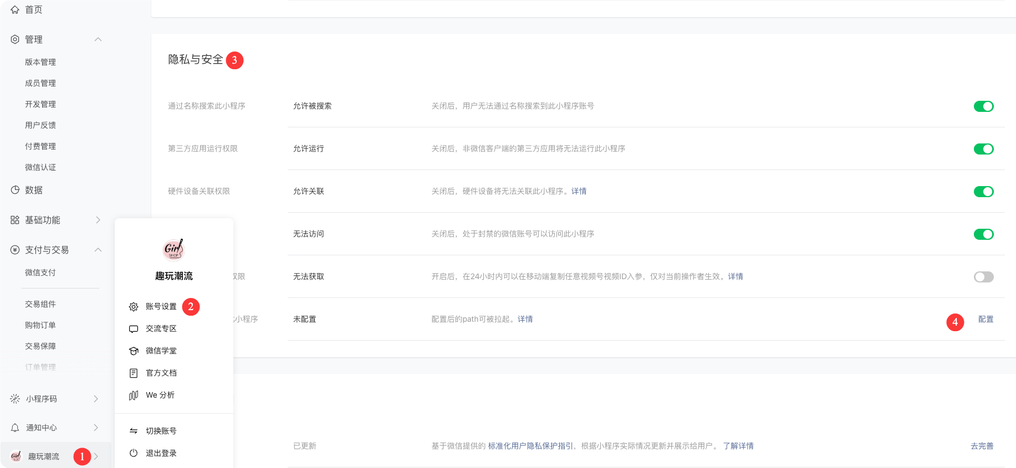This screenshot has width=1016, height=468.
Task: Click the 配置 link for path
Action: (986, 319)
